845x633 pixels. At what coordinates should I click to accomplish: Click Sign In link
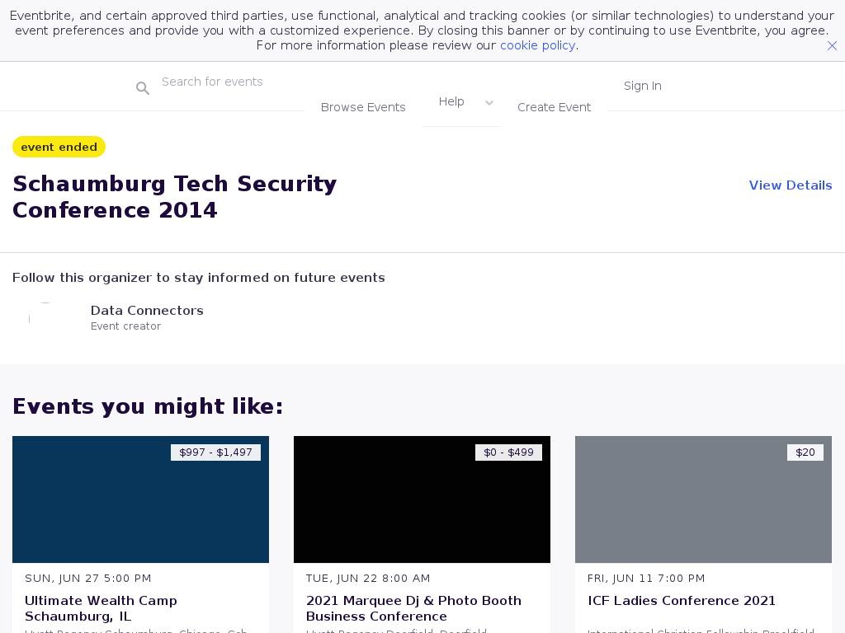point(642,86)
